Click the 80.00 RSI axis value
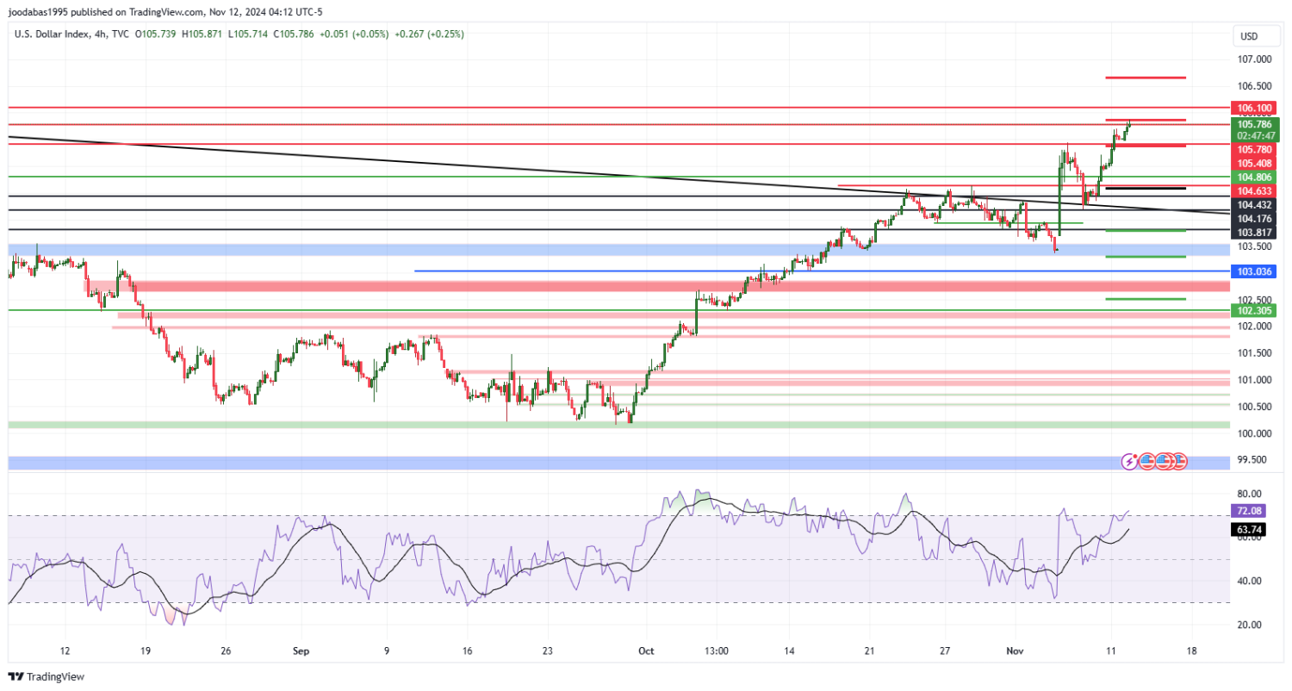 coord(1250,495)
